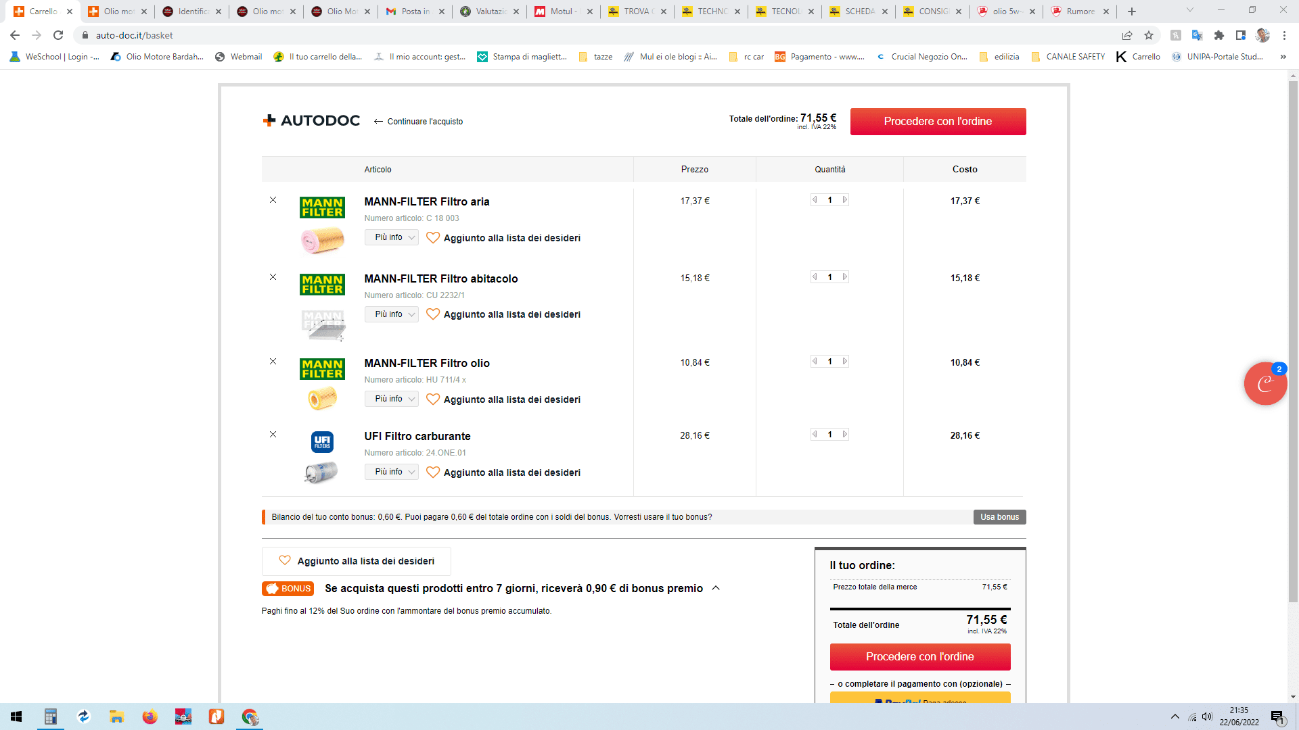The width and height of the screenshot is (1299, 730).
Task: Open the browser profile avatar
Action: coord(1262,35)
